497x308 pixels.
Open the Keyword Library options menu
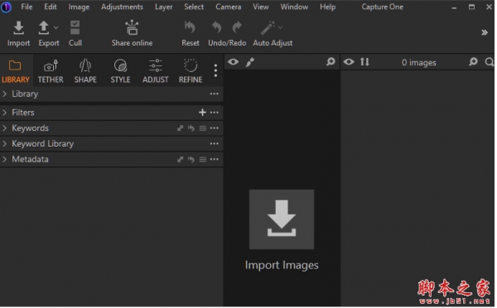[215, 144]
